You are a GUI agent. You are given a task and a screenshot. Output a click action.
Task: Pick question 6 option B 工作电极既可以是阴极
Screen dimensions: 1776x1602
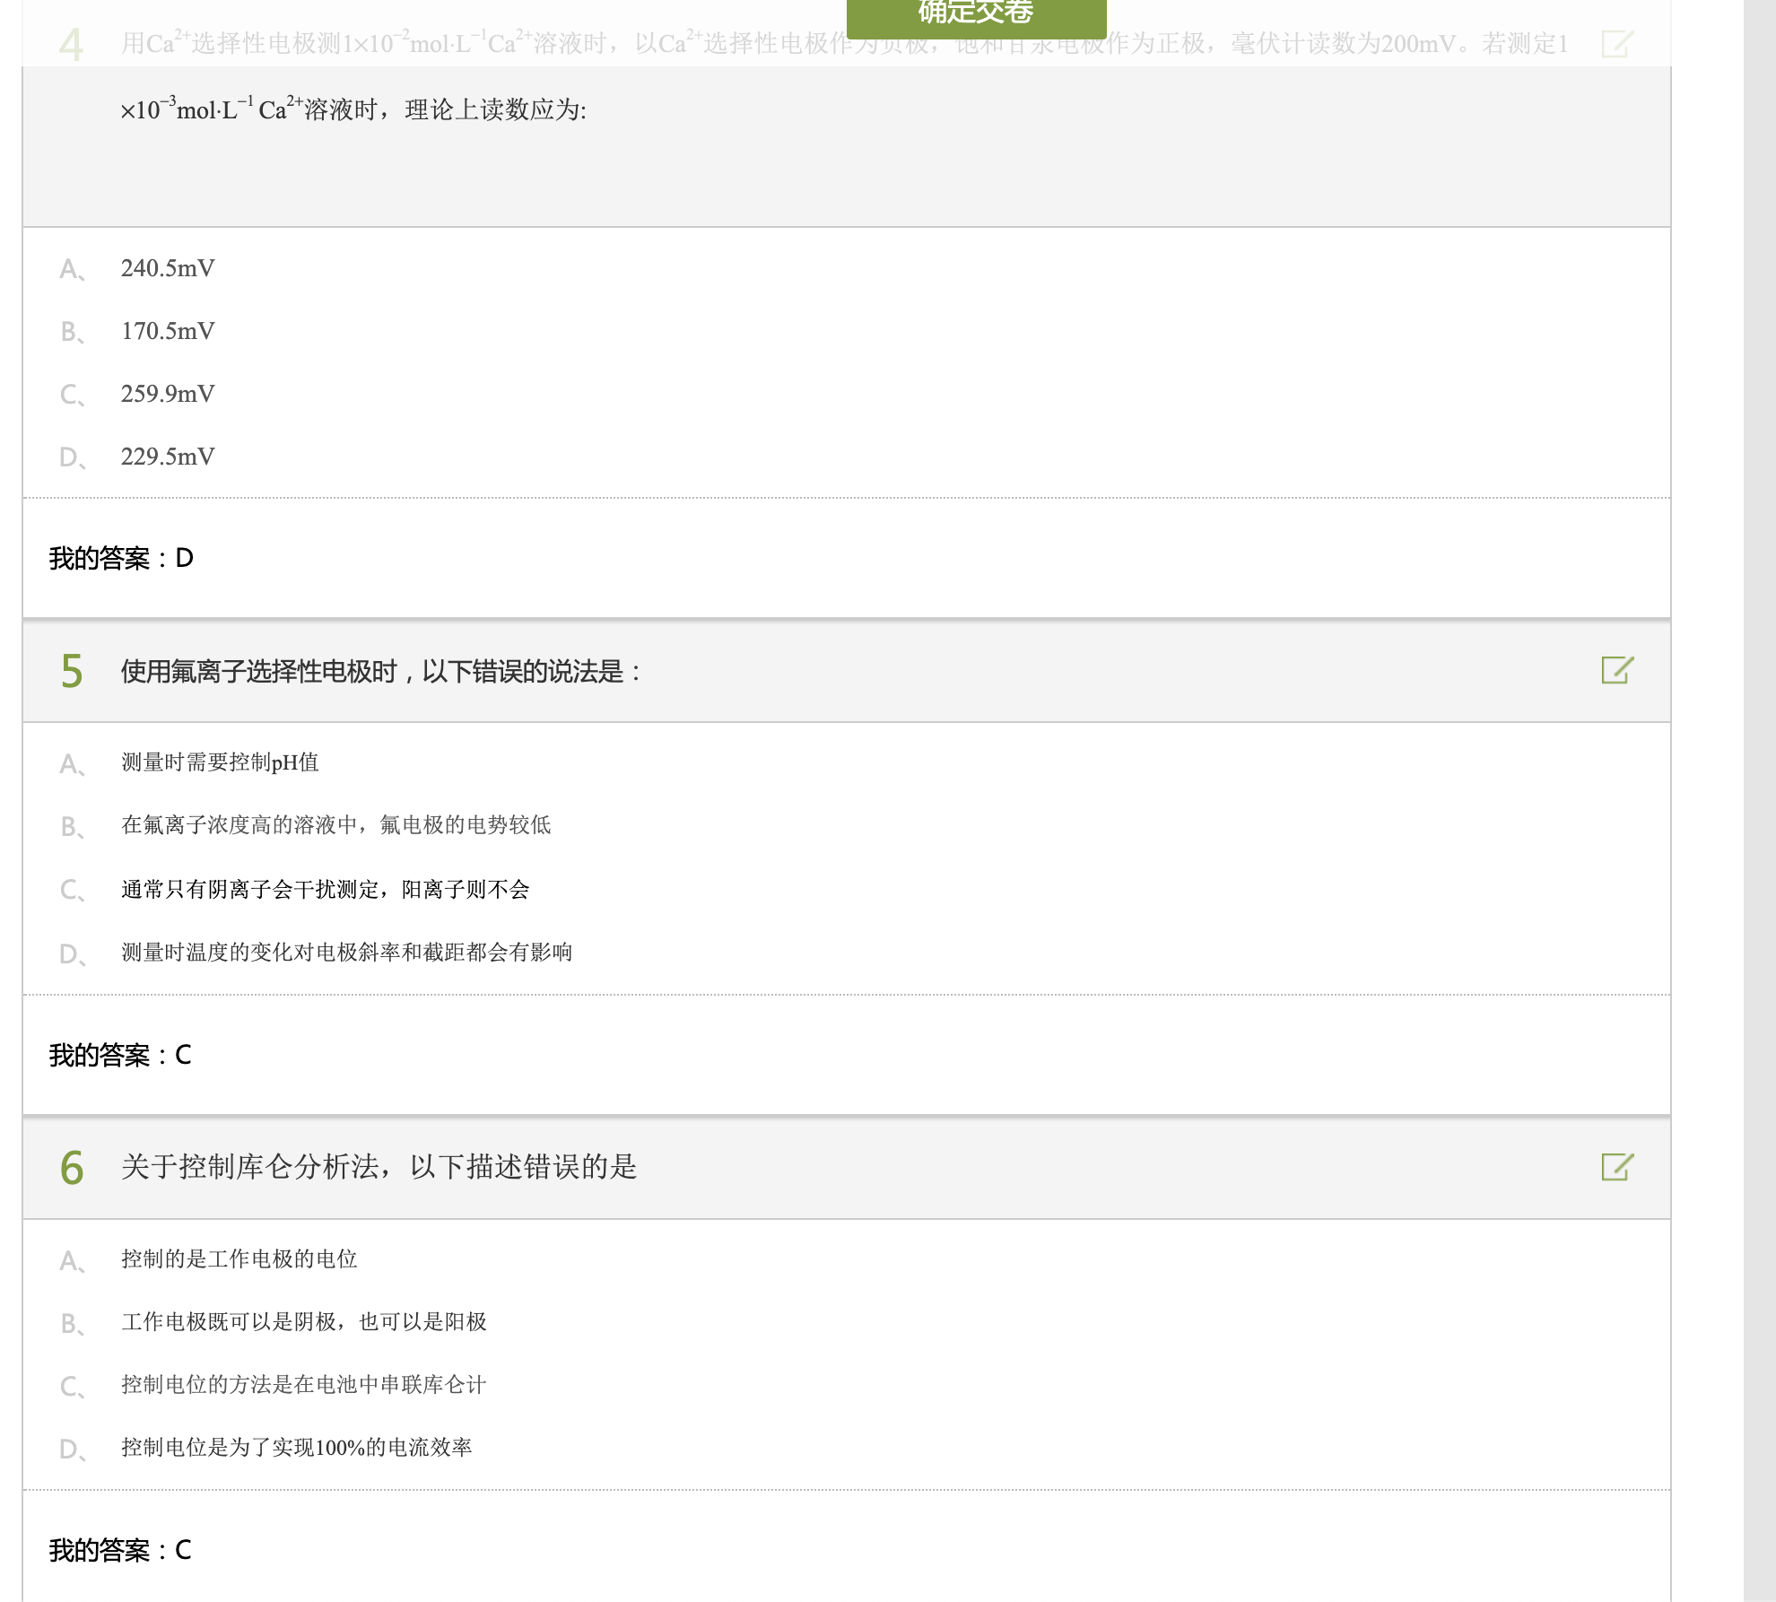(x=303, y=1322)
